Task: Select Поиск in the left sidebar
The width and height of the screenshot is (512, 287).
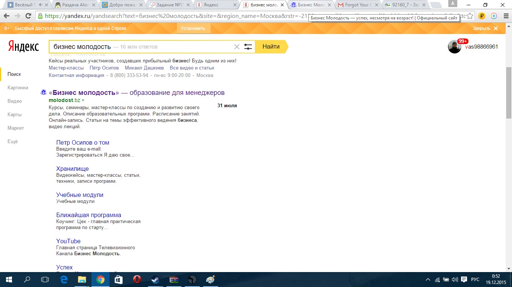Action: point(14,74)
